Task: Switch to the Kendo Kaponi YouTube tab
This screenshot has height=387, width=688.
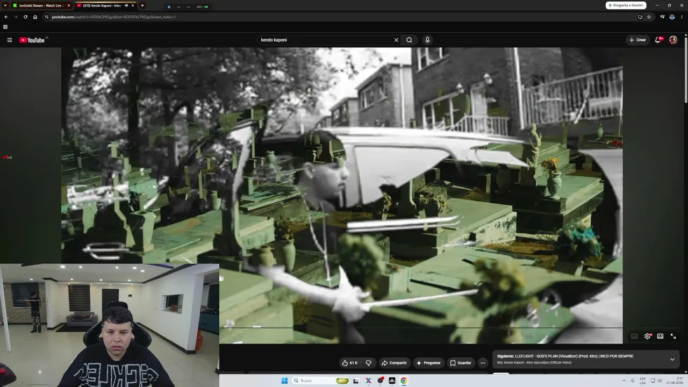Action: tap(106, 5)
